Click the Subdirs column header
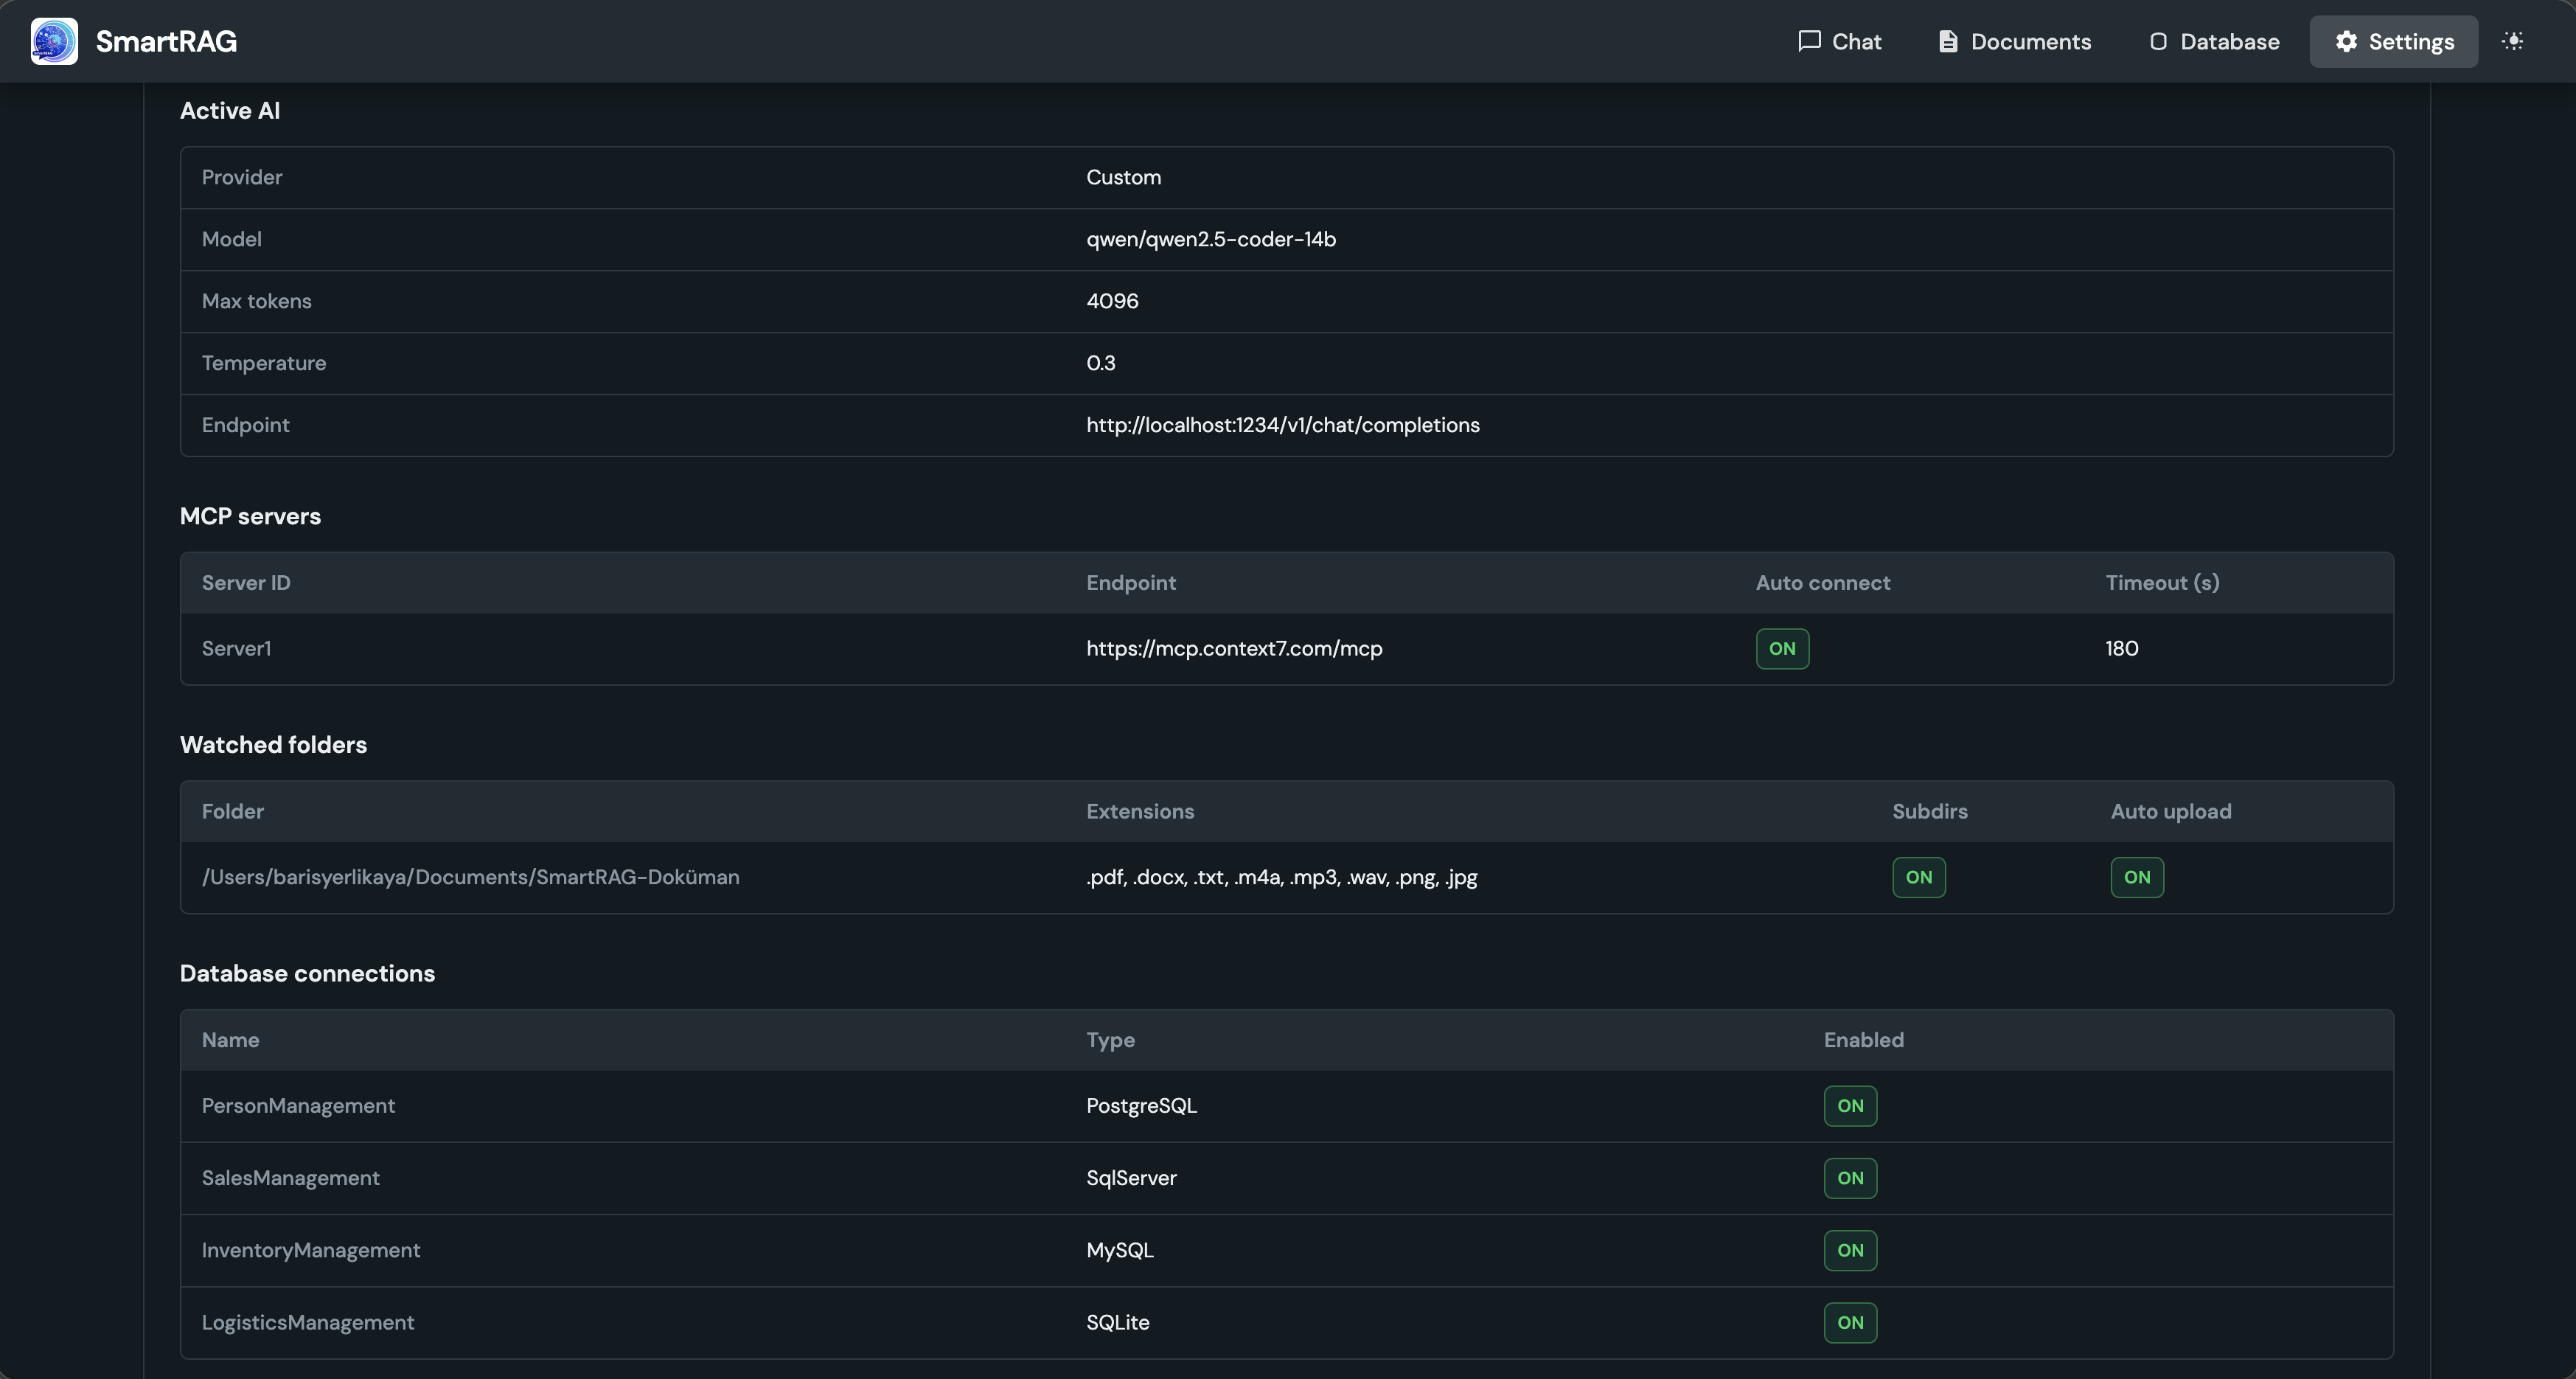This screenshot has height=1379, width=2576. [1929, 811]
